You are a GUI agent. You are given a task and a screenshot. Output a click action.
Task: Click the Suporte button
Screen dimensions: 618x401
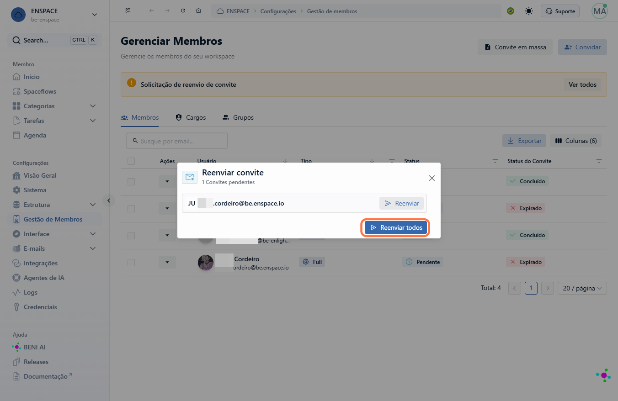tap(560, 11)
